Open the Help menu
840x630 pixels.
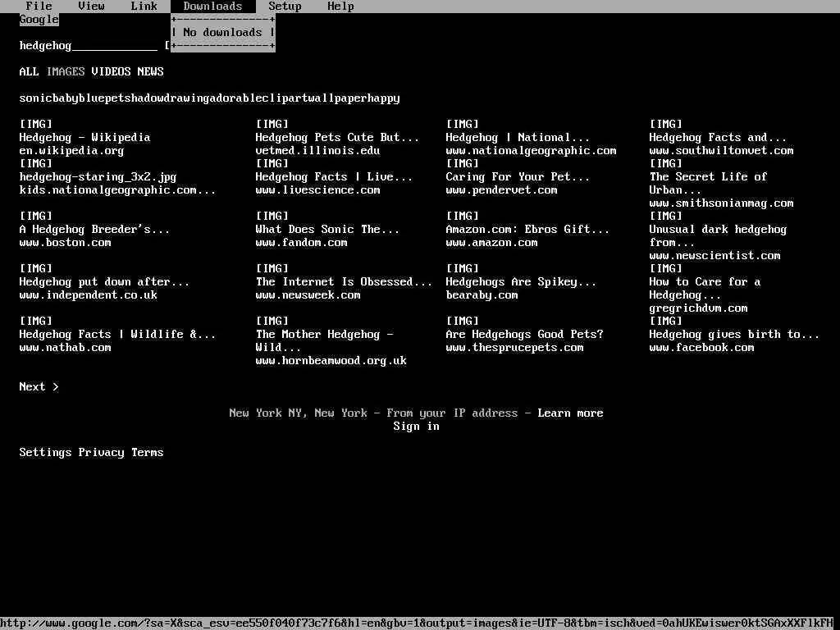pyautogui.click(x=340, y=7)
